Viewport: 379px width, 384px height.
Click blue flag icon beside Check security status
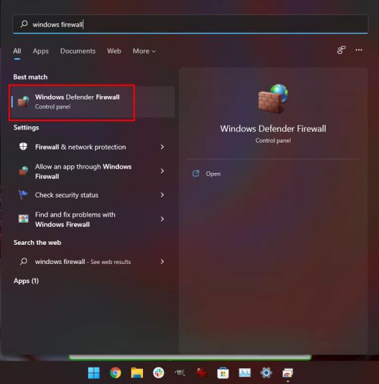pos(23,195)
